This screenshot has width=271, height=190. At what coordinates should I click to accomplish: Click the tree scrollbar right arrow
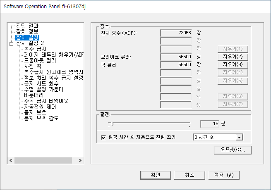click(80, 161)
